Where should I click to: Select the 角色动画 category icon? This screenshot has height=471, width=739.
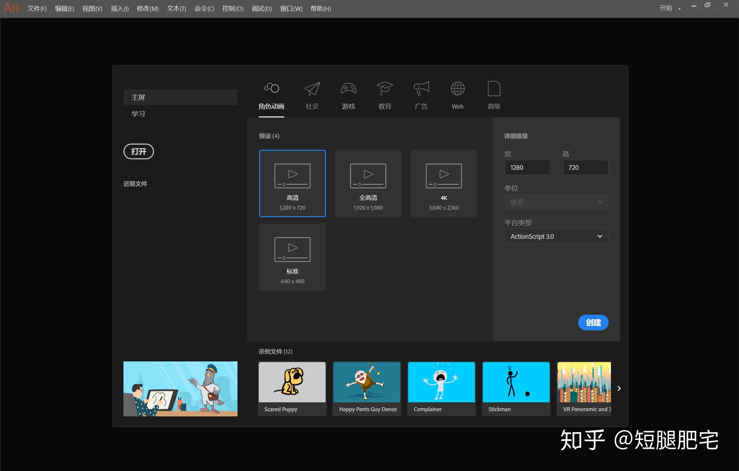271,88
